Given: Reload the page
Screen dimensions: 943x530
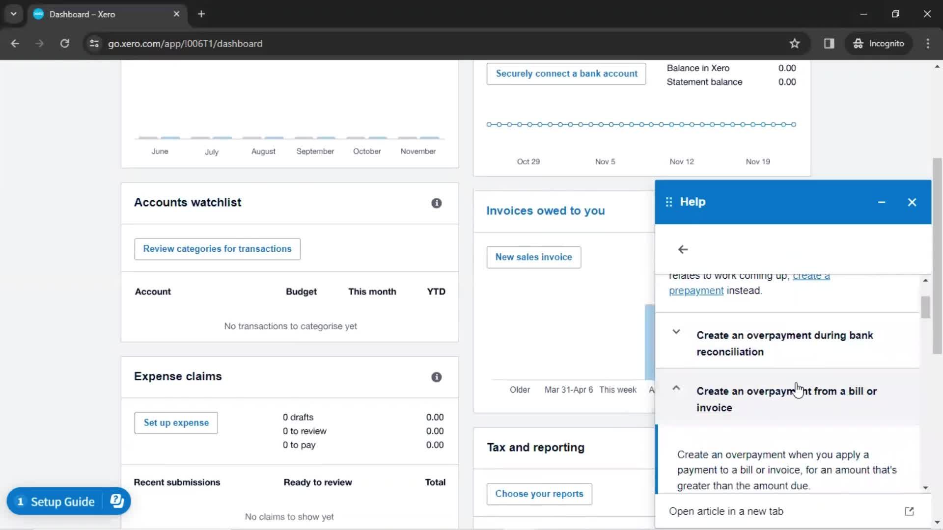Looking at the screenshot, I should pyautogui.click(x=64, y=44).
